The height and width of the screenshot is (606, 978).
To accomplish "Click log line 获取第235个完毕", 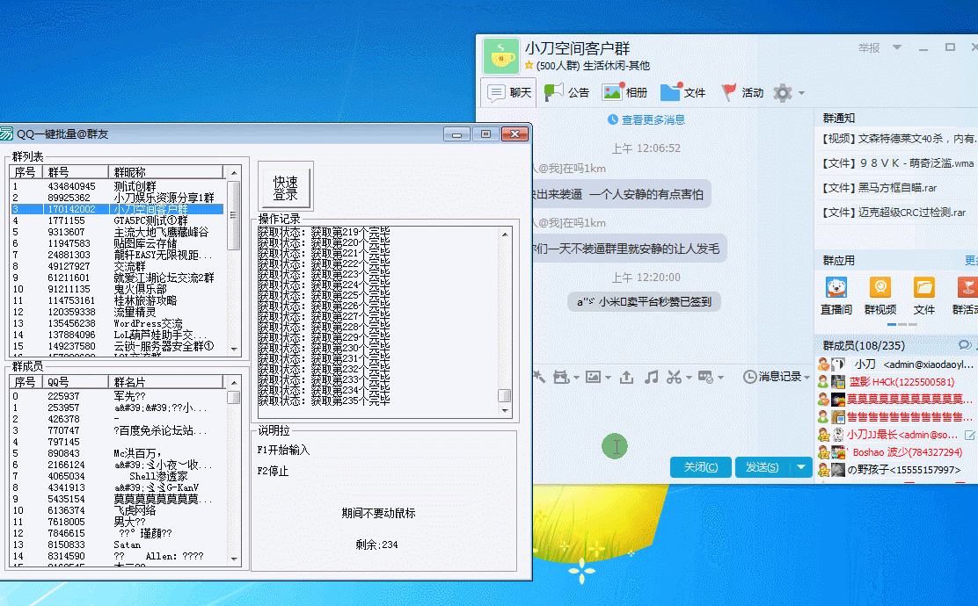I will 325,400.
